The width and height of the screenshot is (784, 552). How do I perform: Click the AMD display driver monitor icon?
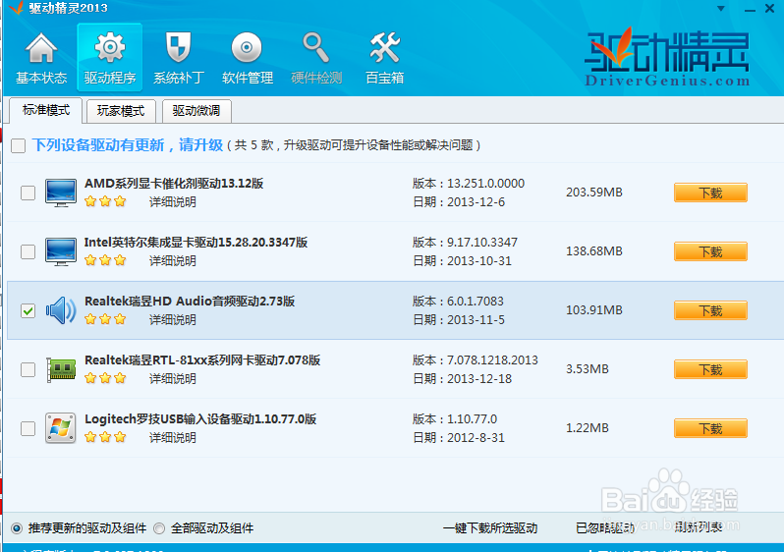(x=61, y=193)
